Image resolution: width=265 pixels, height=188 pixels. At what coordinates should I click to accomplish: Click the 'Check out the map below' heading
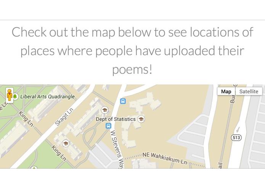[132, 51]
